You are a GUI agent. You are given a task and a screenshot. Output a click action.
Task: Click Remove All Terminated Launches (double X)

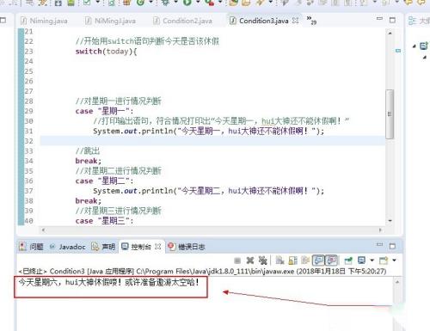click(262, 261)
